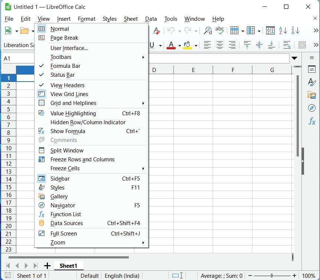Open Functions deck in sidebar
Viewport: 320px width, 280px height.
(312, 121)
